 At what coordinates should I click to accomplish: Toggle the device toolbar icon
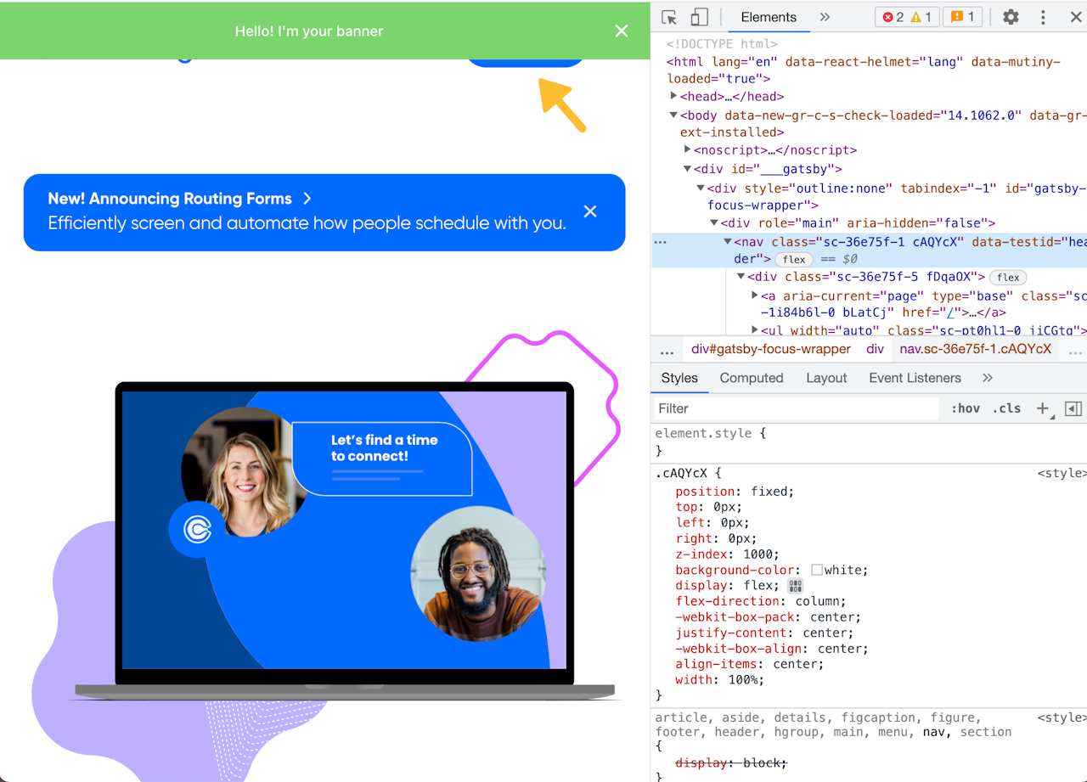pyautogui.click(x=699, y=17)
